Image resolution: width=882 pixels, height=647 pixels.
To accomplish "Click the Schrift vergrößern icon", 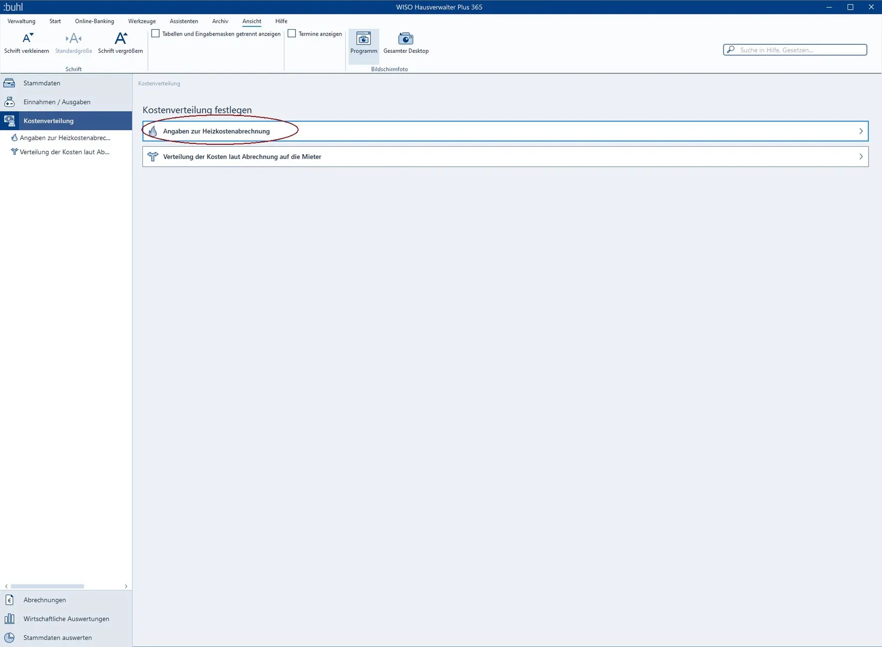I will [120, 39].
